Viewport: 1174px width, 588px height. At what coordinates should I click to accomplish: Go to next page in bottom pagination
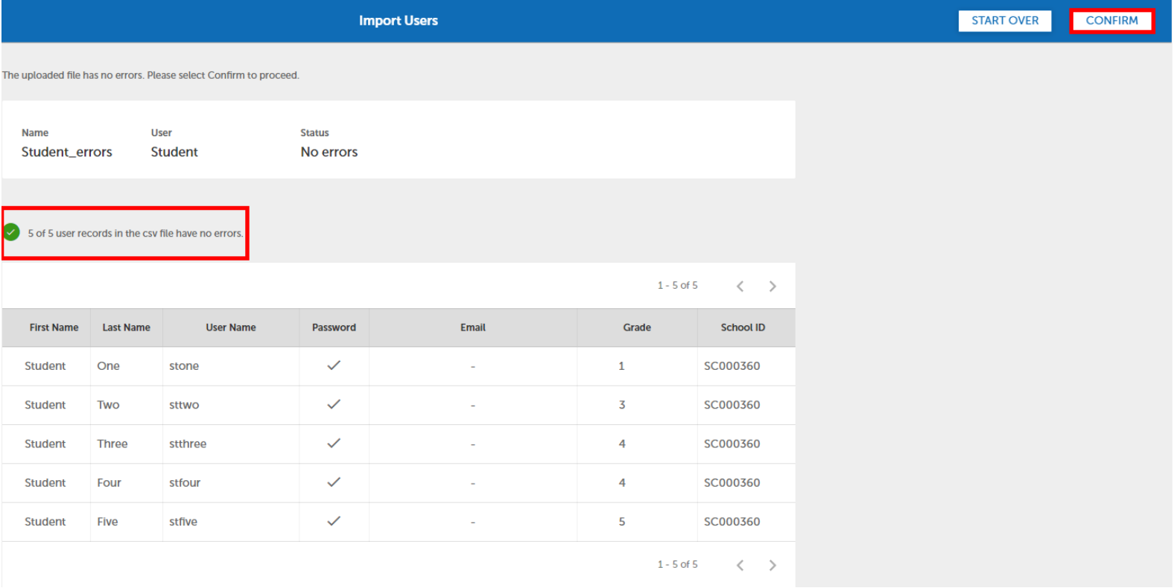pos(772,565)
